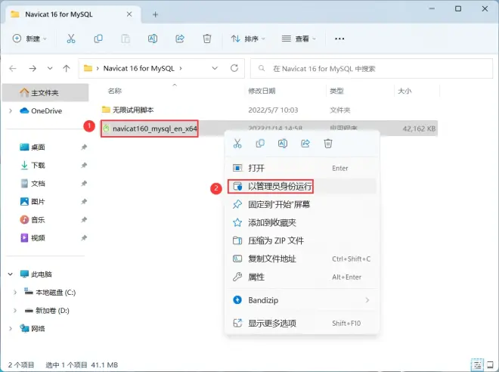Sort by the 类型 column header
499x372 pixels.
click(x=336, y=91)
